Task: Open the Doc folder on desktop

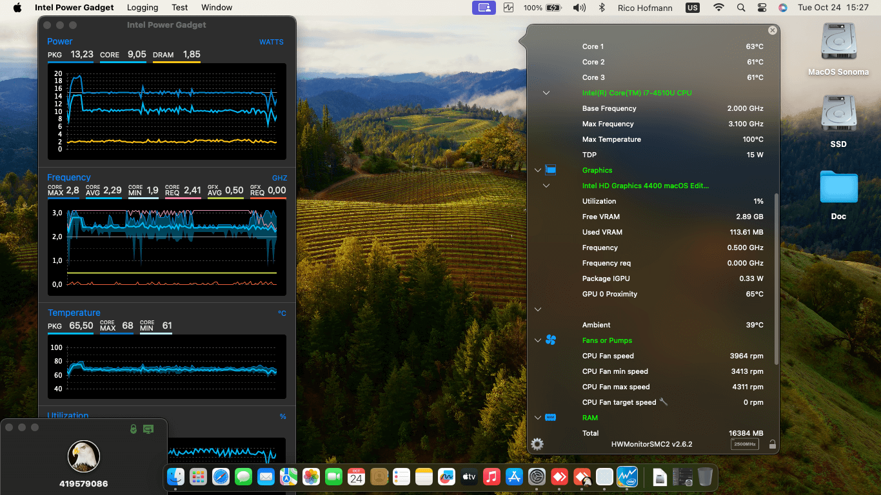Action: pyautogui.click(x=838, y=188)
